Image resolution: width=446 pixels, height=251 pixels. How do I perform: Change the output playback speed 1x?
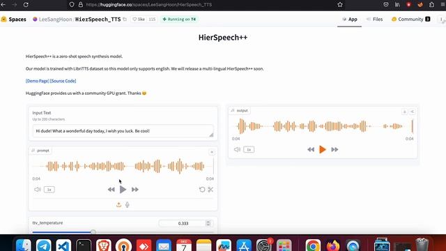[249, 149]
